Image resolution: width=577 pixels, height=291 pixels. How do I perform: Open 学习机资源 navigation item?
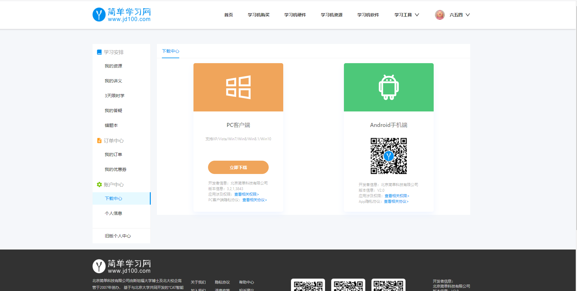click(x=332, y=15)
